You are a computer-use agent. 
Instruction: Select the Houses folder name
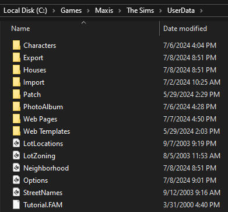[35, 70]
